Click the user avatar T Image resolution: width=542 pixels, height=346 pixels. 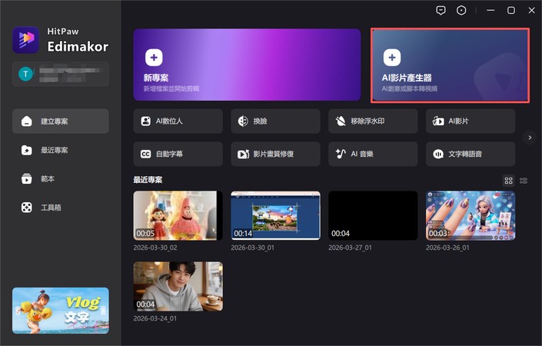coord(25,74)
